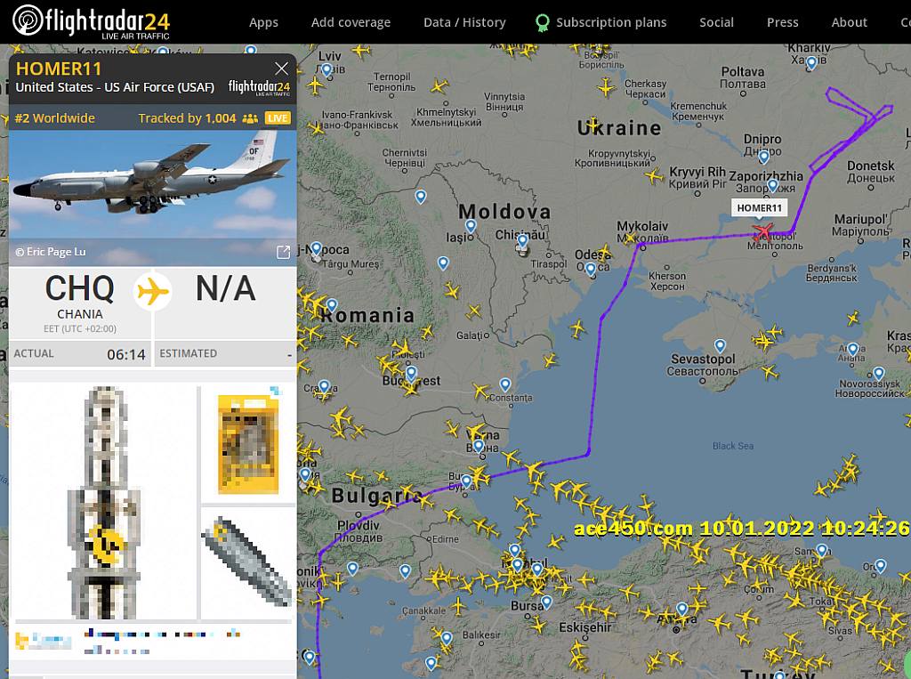Click the Odesa airport pin marker
Image resolution: width=911 pixels, height=679 pixels.
591,269
